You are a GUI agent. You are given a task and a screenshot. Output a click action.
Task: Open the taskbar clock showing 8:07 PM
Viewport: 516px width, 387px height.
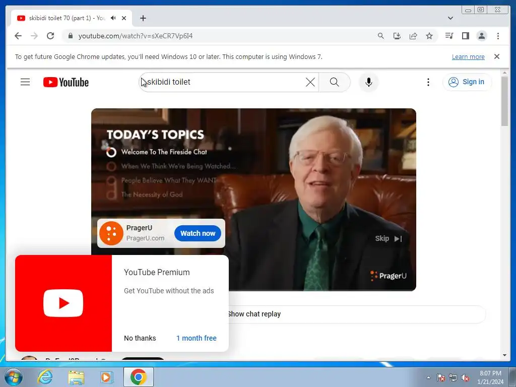pos(490,377)
